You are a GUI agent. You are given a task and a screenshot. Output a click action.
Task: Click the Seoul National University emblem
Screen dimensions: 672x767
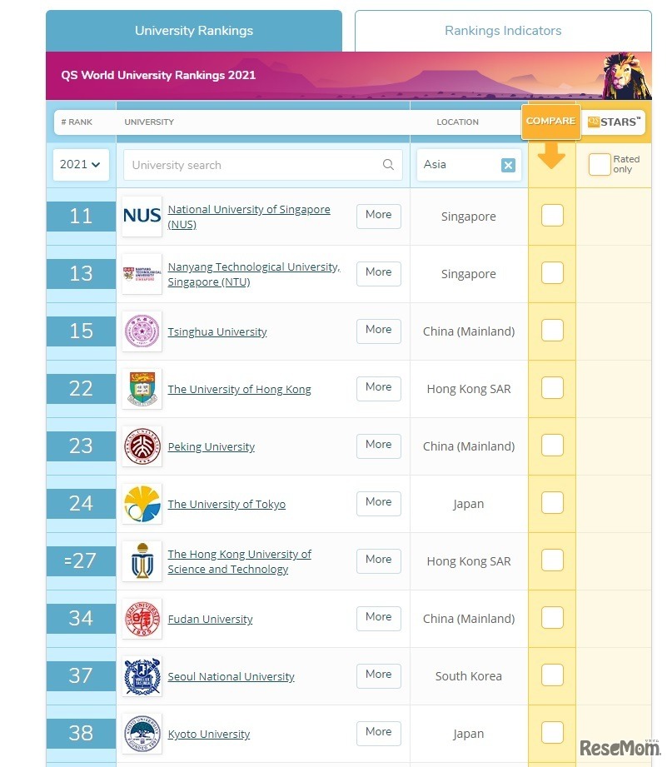(141, 676)
